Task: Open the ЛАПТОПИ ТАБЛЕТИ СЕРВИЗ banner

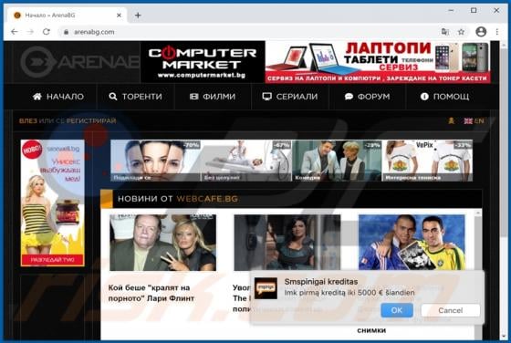Action: pos(378,62)
